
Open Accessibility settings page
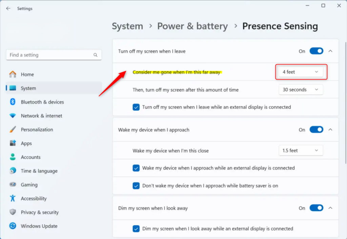(54, 198)
